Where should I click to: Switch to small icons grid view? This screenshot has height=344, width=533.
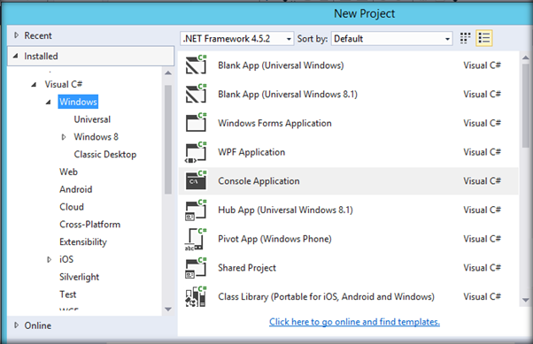click(x=465, y=38)
